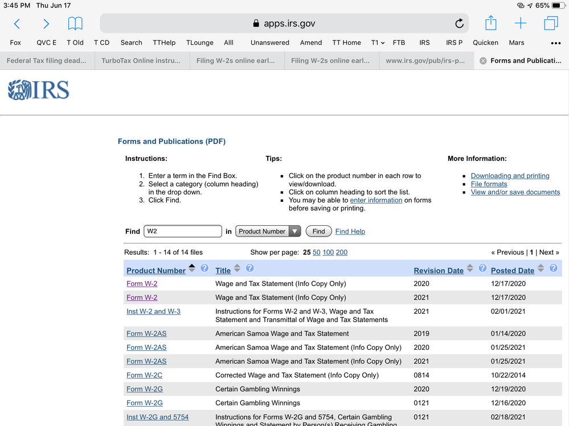Open the Product Number category dropdown
This screenshot has height=426, width=569.
(268, 231)
